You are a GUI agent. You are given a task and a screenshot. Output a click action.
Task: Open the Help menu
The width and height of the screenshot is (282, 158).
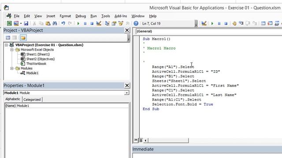coord(153,16)
